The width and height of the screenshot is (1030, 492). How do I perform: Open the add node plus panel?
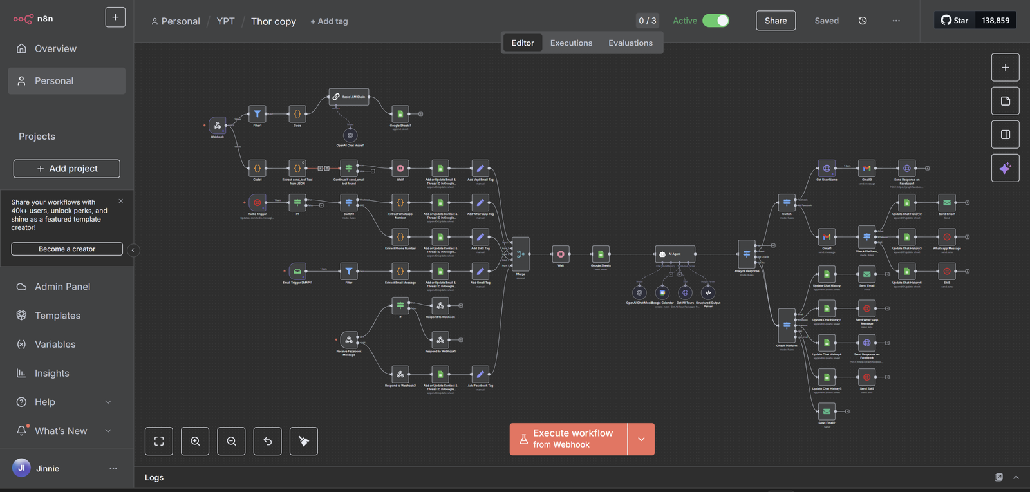pos(1005,68)
